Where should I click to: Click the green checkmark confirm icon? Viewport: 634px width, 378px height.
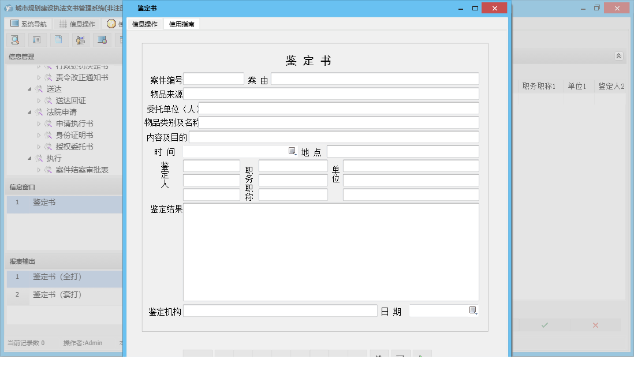(543, 325)
